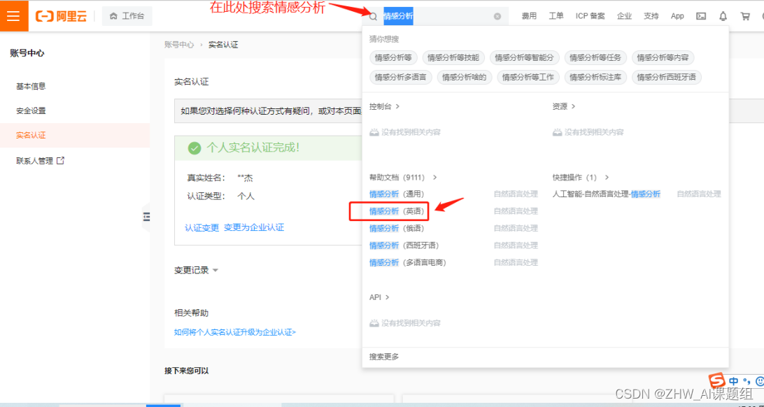Open the 企业 menu
This screenshot has height=407, width=764.
click(x=624, y=16)
